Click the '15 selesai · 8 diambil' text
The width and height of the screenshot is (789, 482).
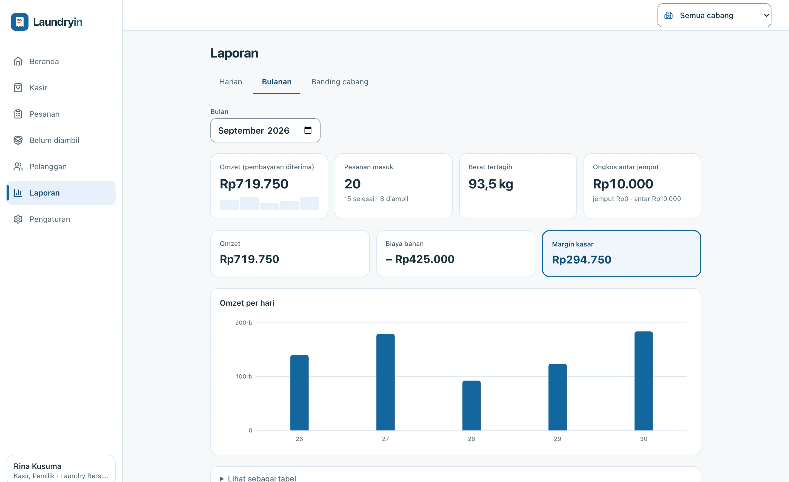[376, 199]
